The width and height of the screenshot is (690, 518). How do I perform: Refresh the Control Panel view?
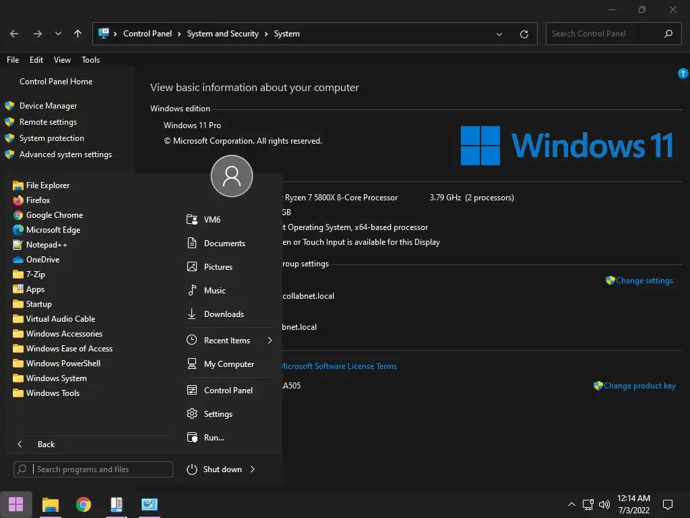point(524,34)
